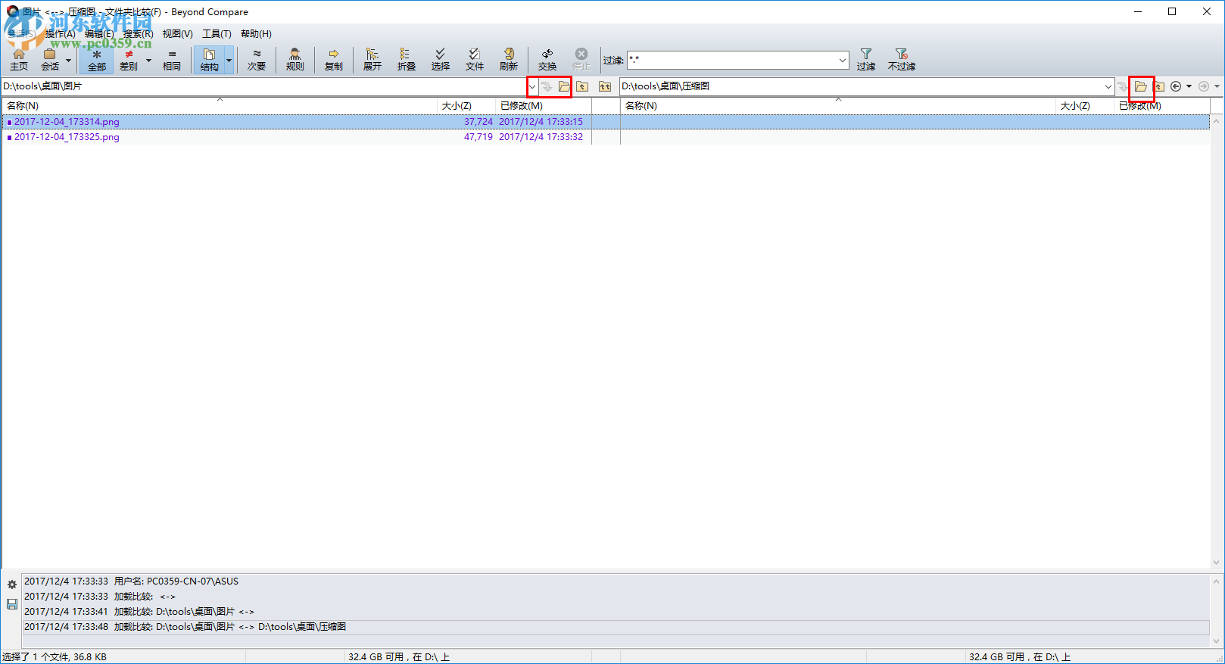Sort right pane by 已修改(M) column

pyautogui.click(x=1162, y=106)
